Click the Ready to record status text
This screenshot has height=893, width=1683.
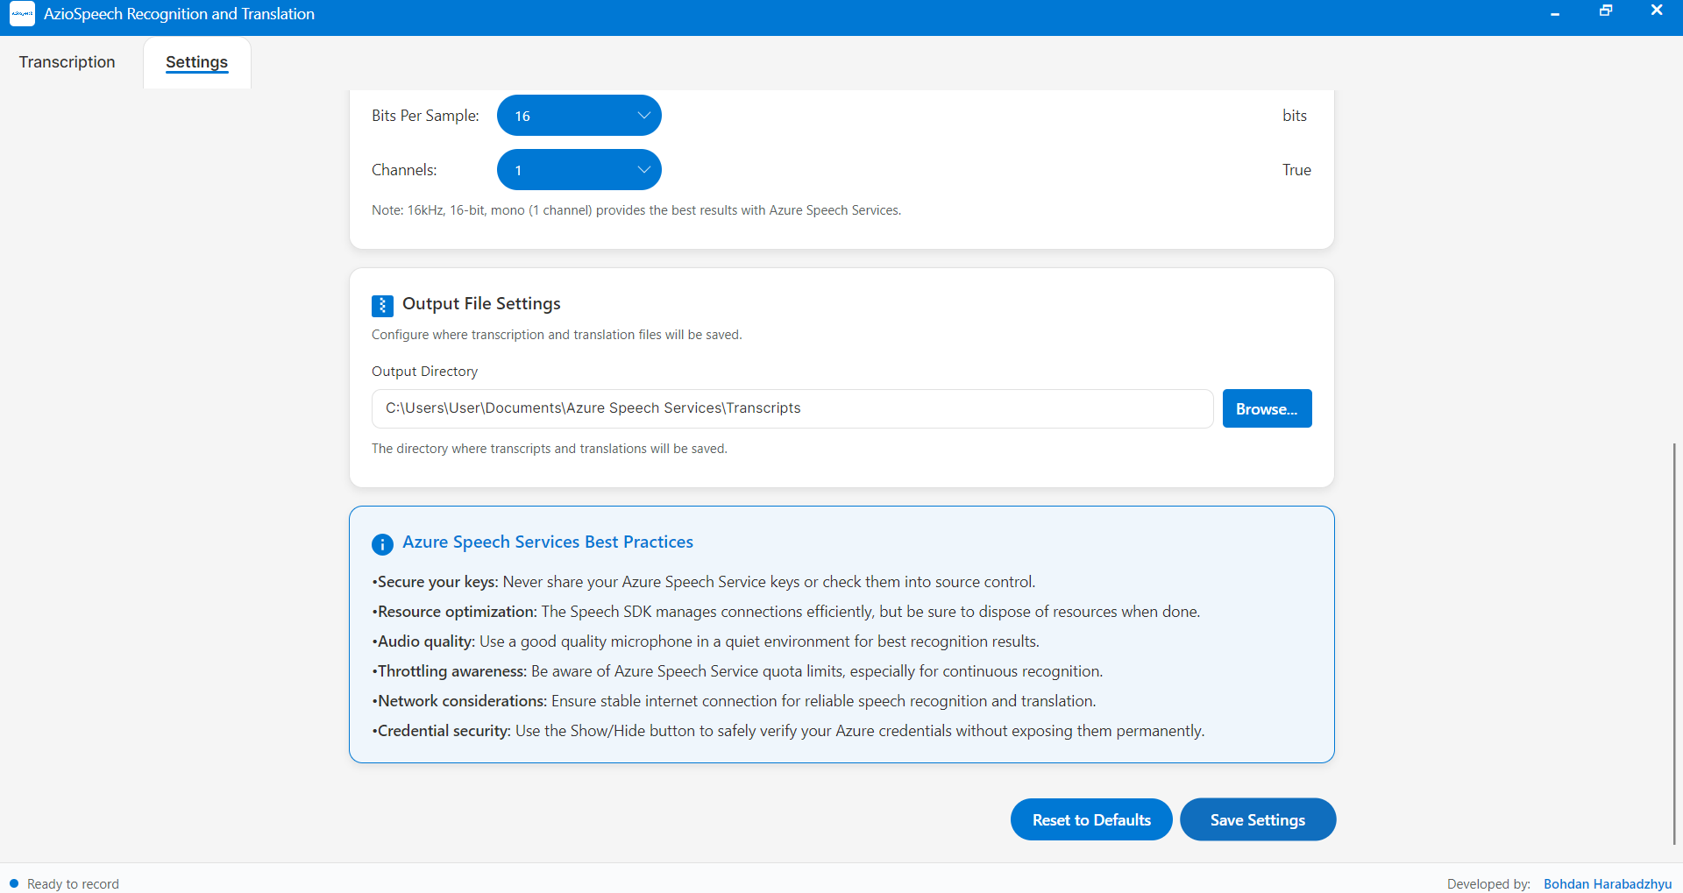(x=73, y=883)
